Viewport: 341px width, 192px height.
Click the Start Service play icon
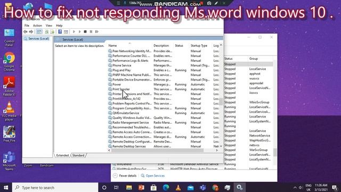74,32
